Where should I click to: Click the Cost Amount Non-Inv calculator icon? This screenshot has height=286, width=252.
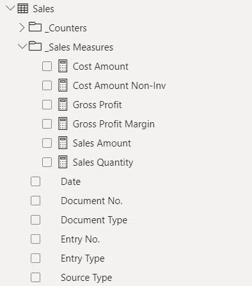(x=63, y=85)
